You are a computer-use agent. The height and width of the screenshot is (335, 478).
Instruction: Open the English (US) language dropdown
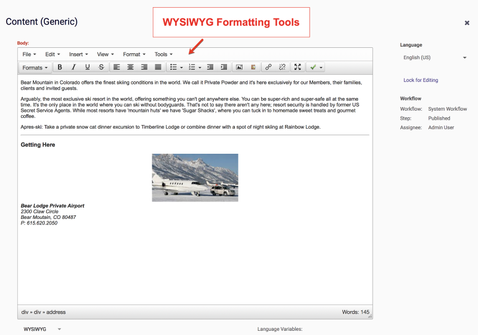point(435,57)
